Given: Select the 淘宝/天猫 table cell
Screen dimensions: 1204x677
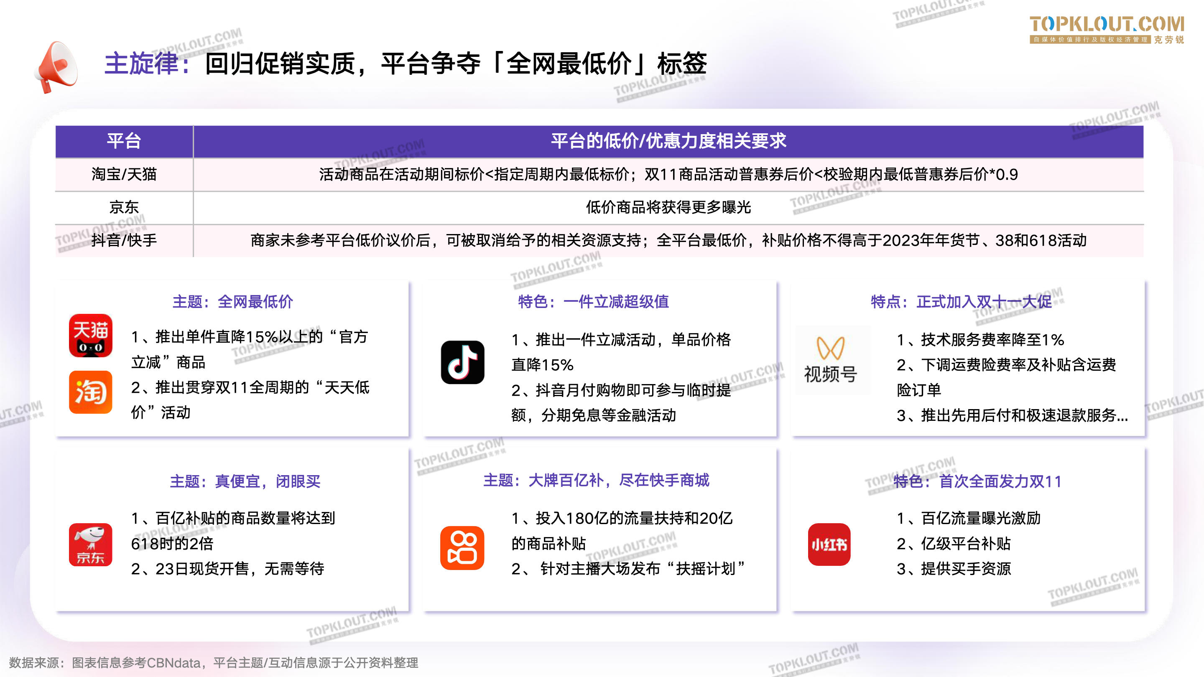Looking at the screenshot, I should (x=124, y=174).
